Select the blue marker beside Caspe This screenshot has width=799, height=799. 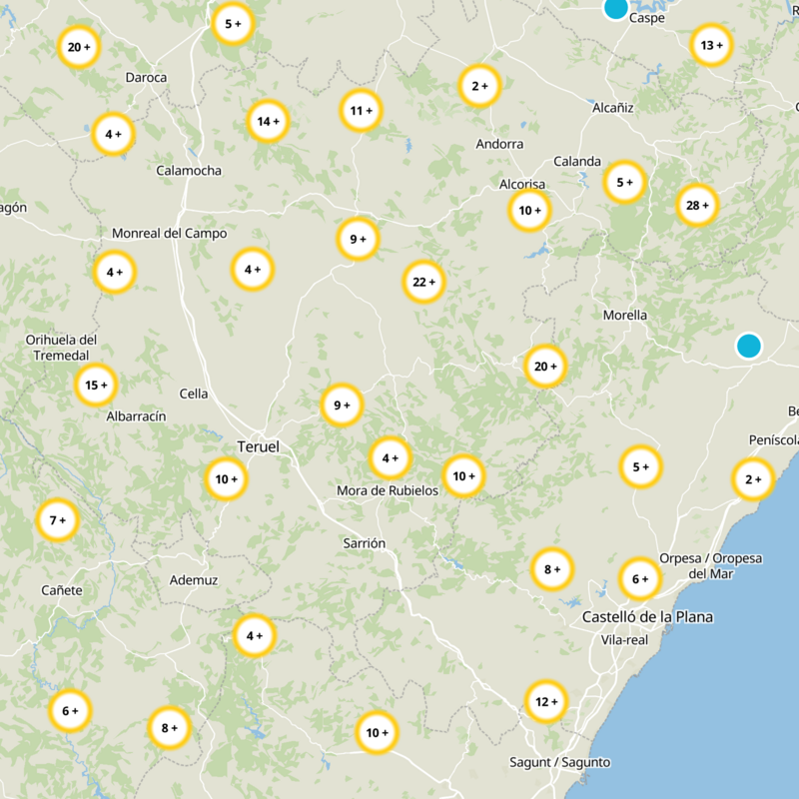(615, 8)
